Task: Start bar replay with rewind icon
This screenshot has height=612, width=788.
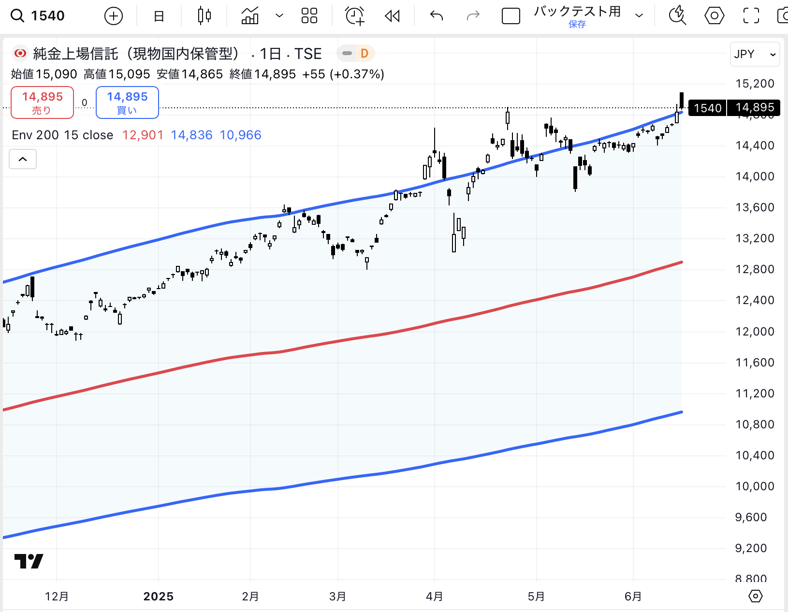Action: click(x=392, y=16)
